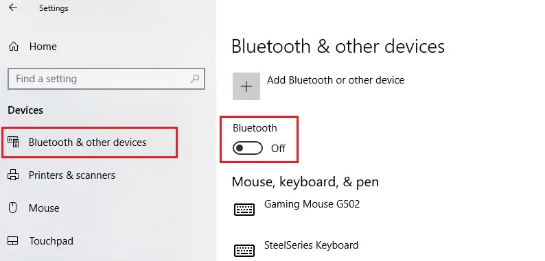
Task: Open Touchpad settings page
Action: tap(51, 241)
